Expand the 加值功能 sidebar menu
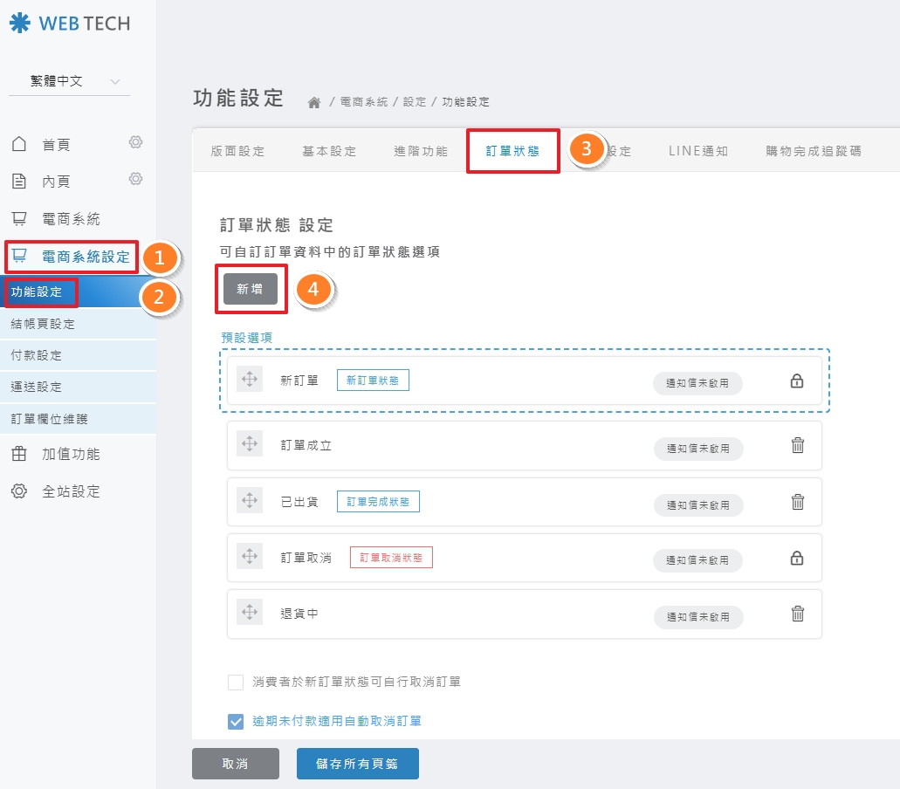 point(70,454)
